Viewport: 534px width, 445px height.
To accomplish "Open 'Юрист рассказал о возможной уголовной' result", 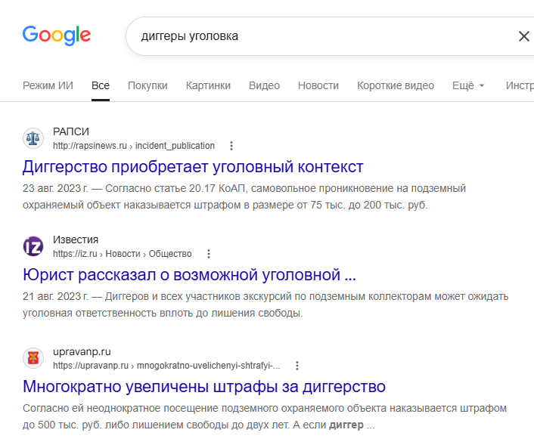I will click(189, 275).
